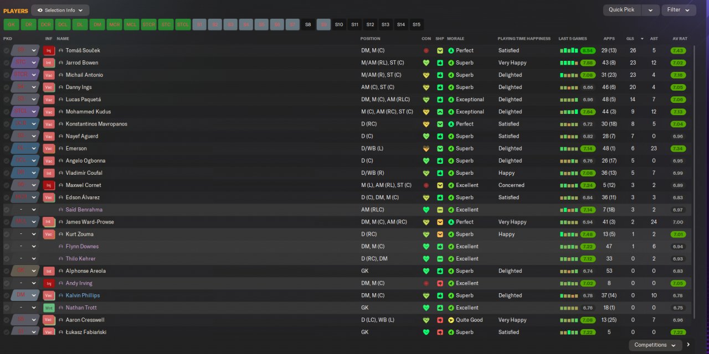The height and width of the screenshot is (354, 709).
Task: Open Kalvin Phillips's DM position selector
Action: click(x=25, y=295)
